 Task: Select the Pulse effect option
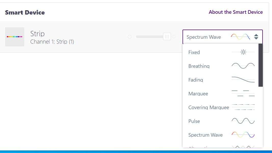click(x=194, y=121)
